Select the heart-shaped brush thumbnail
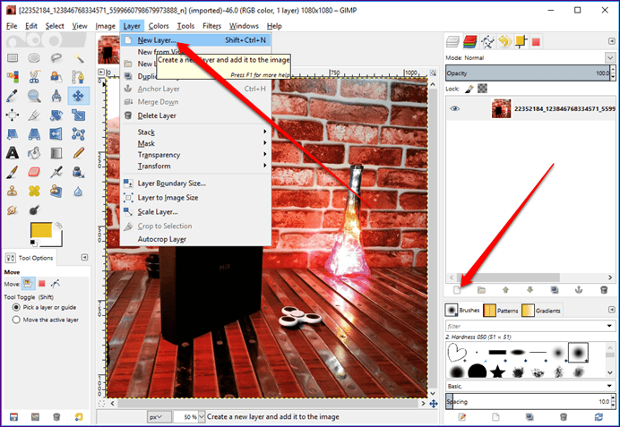This screenshot has height=427, width=620. pyautogui.click(x=457, y=352)
